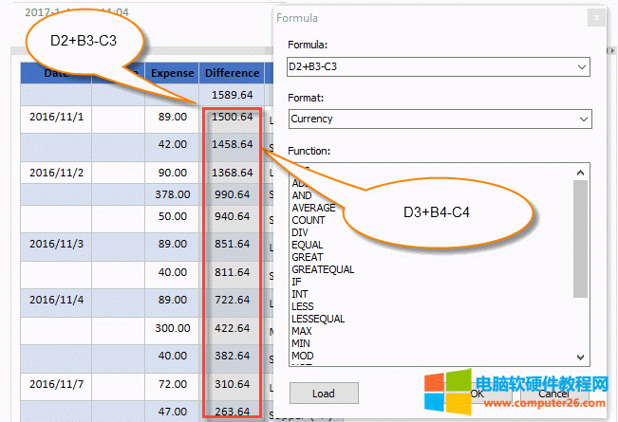
Task: Choose MAX from the Function list
Action: [302, 331]
